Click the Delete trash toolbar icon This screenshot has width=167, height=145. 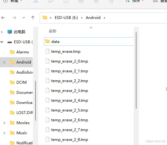(x=111, y=1)
